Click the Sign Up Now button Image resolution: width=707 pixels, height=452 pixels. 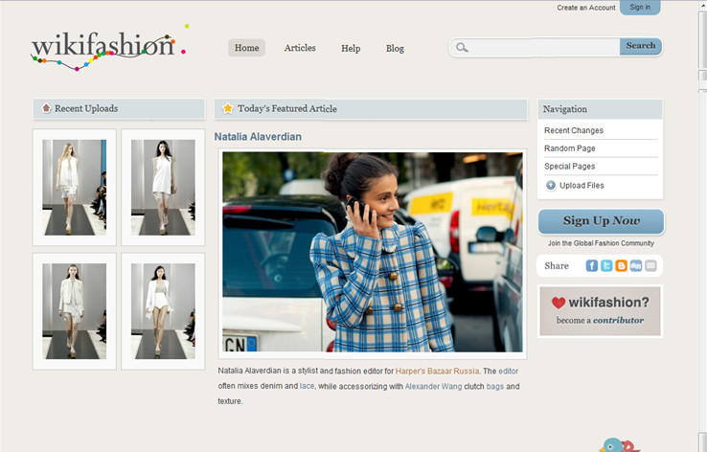point(601,221)
